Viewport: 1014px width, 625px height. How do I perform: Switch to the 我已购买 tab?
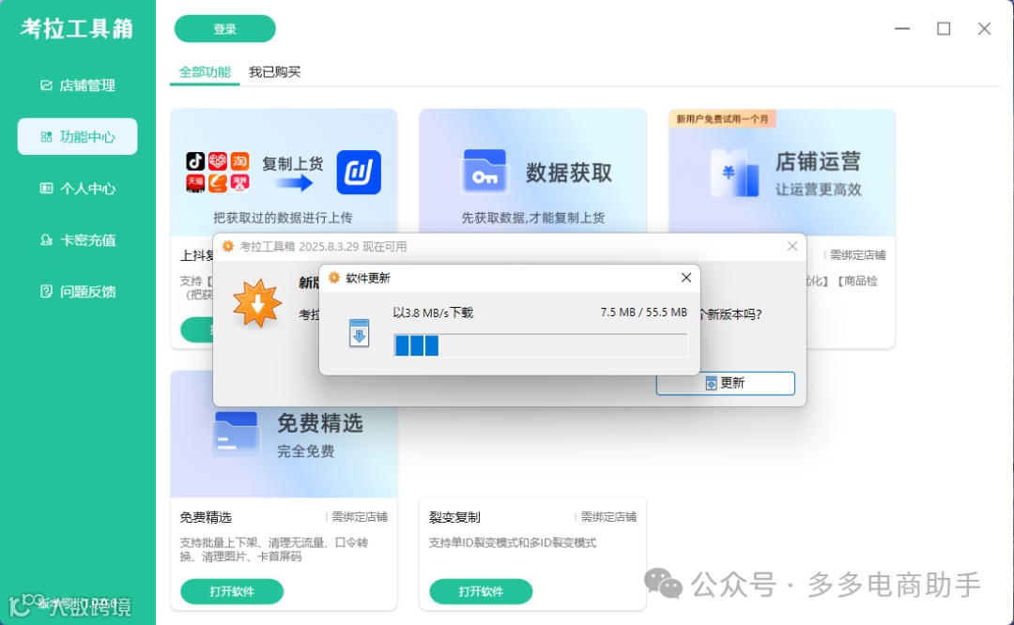click(x=275, y=71)
